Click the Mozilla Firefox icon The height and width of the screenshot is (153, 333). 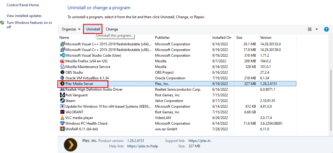point(62,61)
